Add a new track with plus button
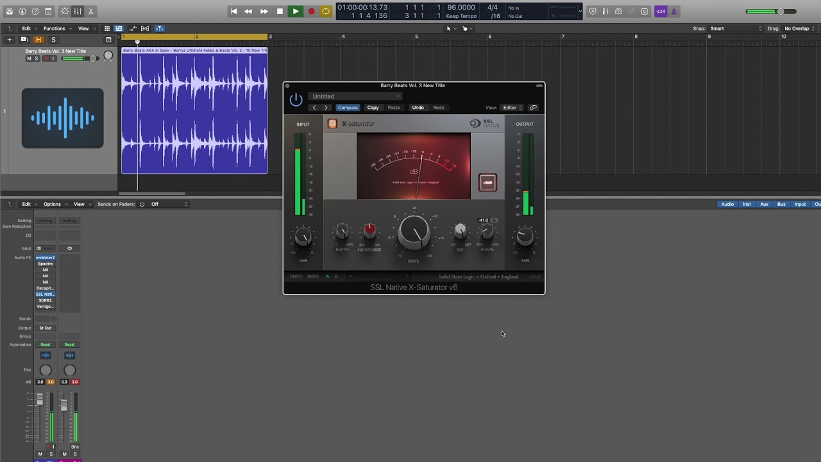This screenshot has height=462, width=821. pyautogui.click(x=10, y=40)
